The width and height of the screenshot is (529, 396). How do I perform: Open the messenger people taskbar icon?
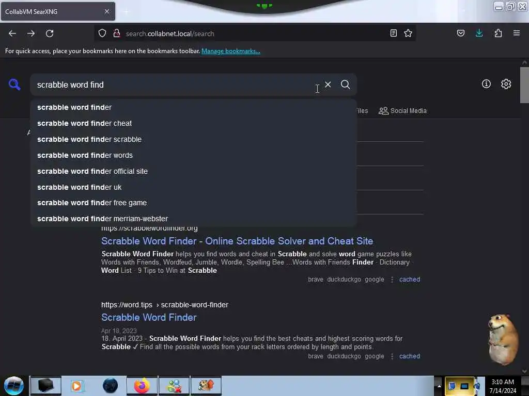tap(174, 386)
